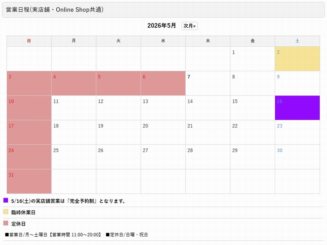327x245 pixels.
Task: Select date 11 in the calendar
Action: pyautogui.click(x=74, y=108)
